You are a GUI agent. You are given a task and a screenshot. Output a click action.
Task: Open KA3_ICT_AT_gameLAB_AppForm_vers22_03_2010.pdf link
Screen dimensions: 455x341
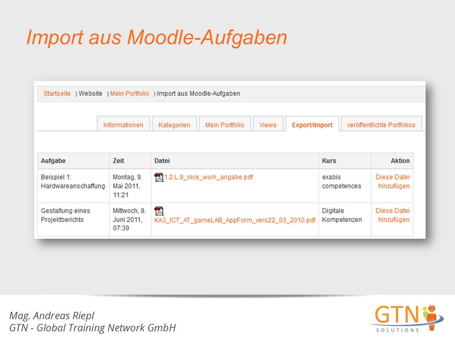pyautogui.click(x=235, y=220)
